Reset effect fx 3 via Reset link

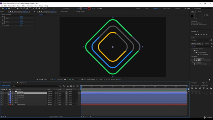[x=21, y=24]
